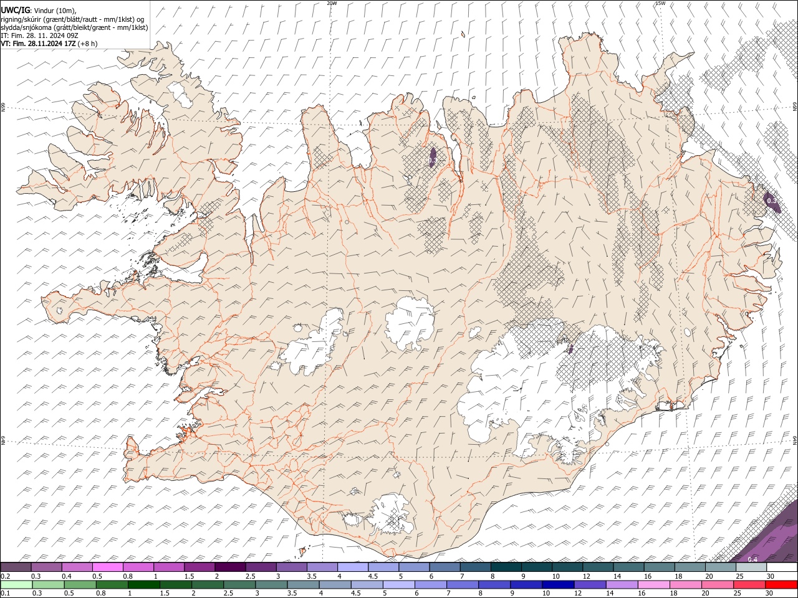This screenshot has height=598, width=798.
Task: Click the light grey 25 swatch, upper scale
Action: (x=751, y=567)
